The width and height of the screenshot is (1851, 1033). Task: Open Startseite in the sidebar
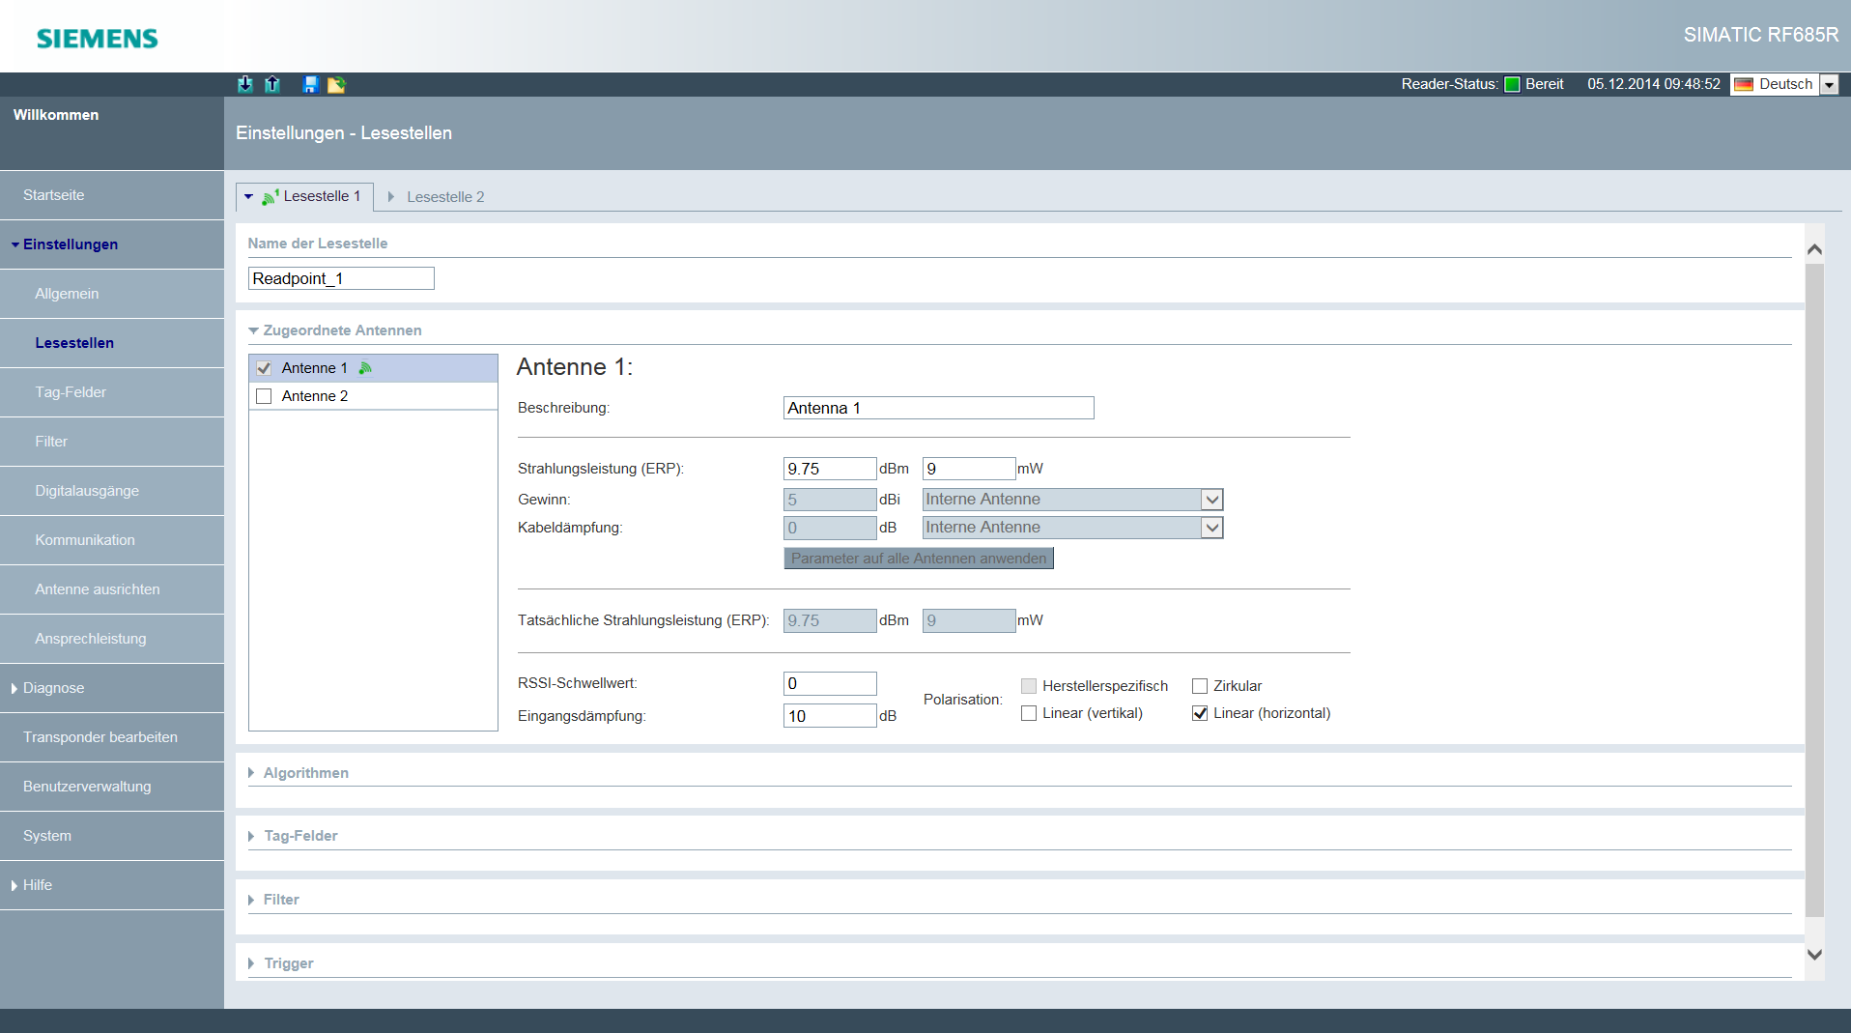pos(112,195)
